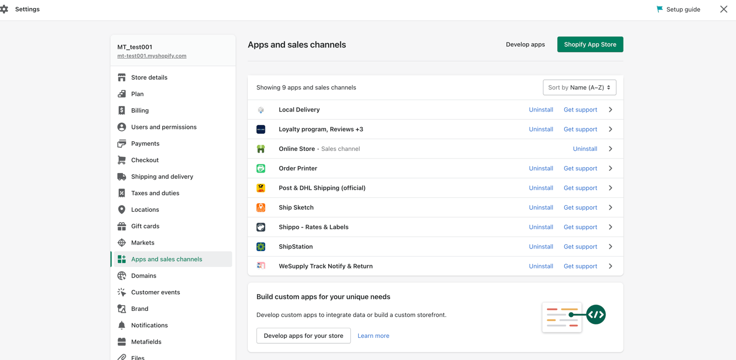Open mt-test001.myshopify.com store link
This screenshot has height=360, width=736.
pyautogui.click(x=152, y=56)
